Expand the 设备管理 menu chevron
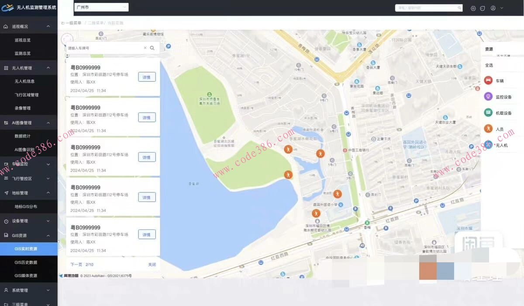Viewport: 524px width, 306px height. click(x=48, y=221)
